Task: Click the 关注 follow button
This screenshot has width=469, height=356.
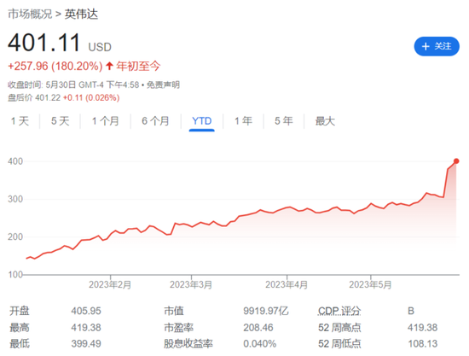Action: click(437, 46)
